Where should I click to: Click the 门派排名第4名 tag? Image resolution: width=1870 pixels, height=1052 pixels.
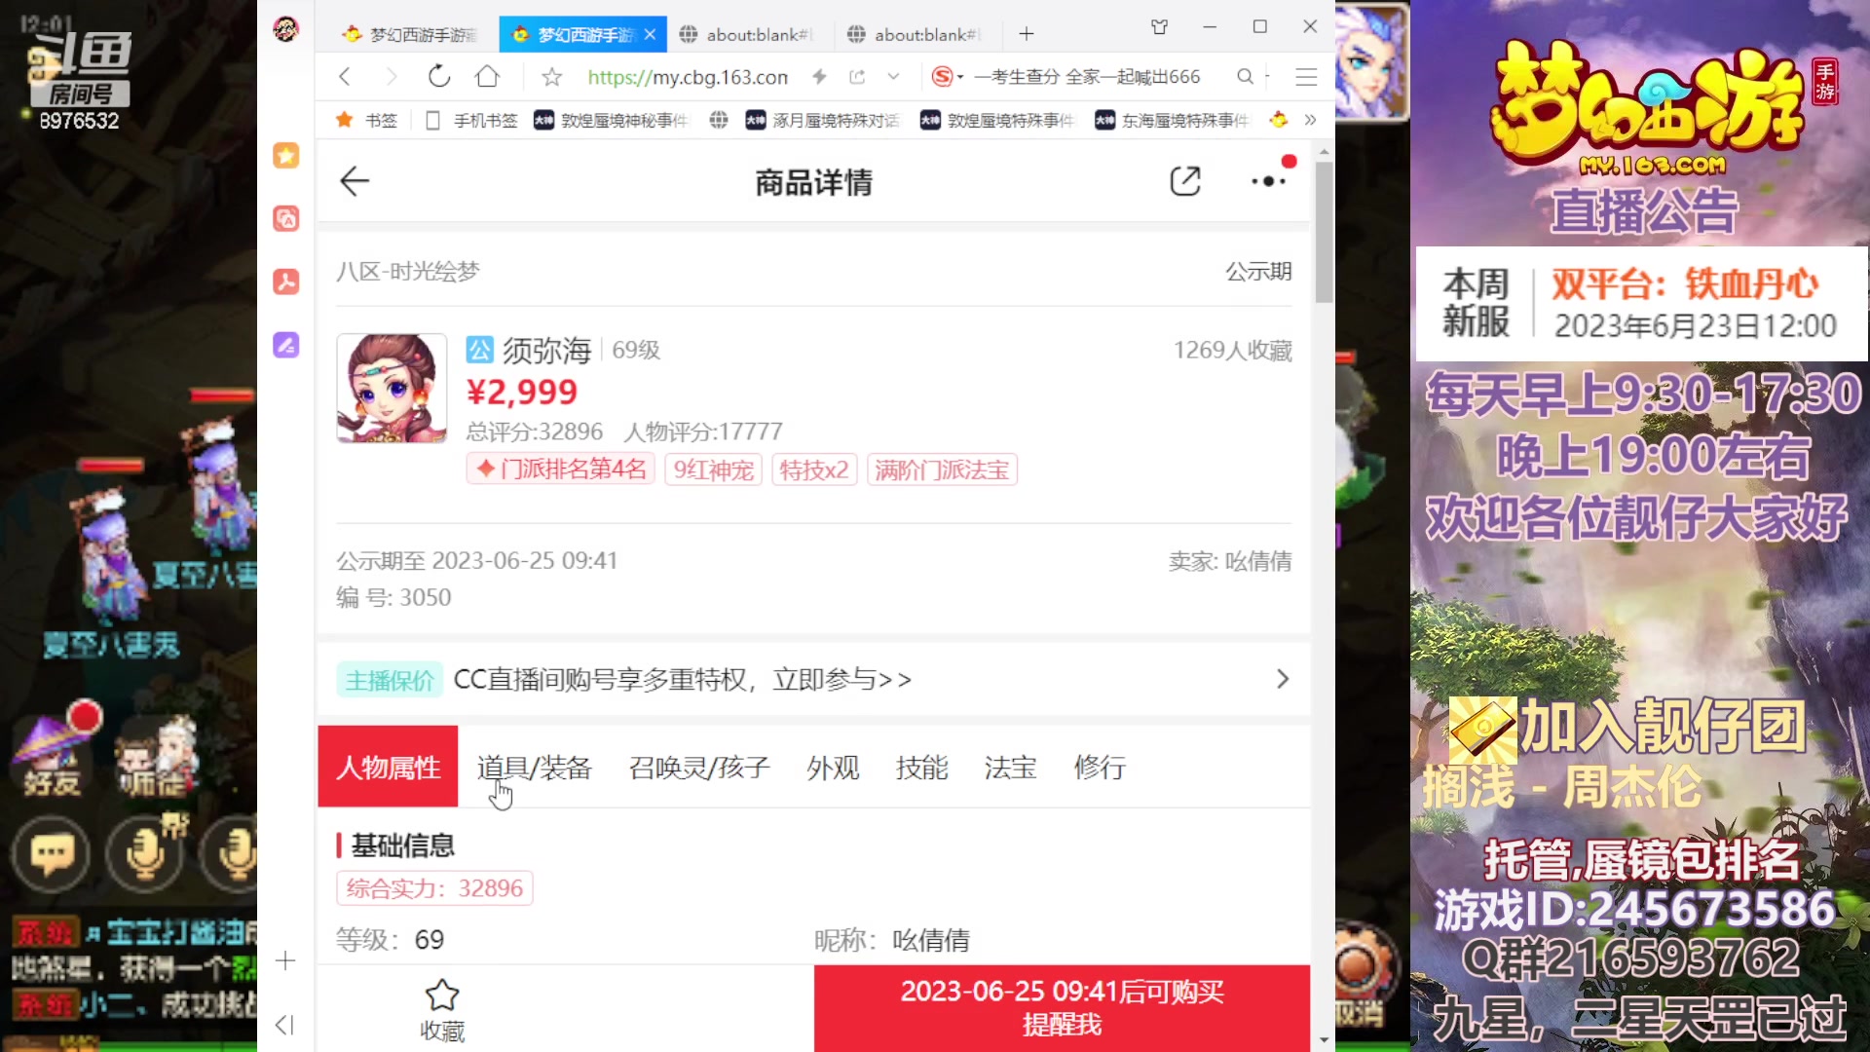click(561, 470)
